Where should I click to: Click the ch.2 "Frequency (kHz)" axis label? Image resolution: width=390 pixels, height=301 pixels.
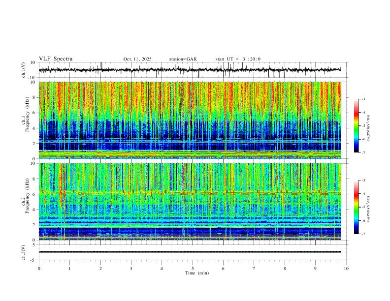pyautogui.click(x=27, y=196)
